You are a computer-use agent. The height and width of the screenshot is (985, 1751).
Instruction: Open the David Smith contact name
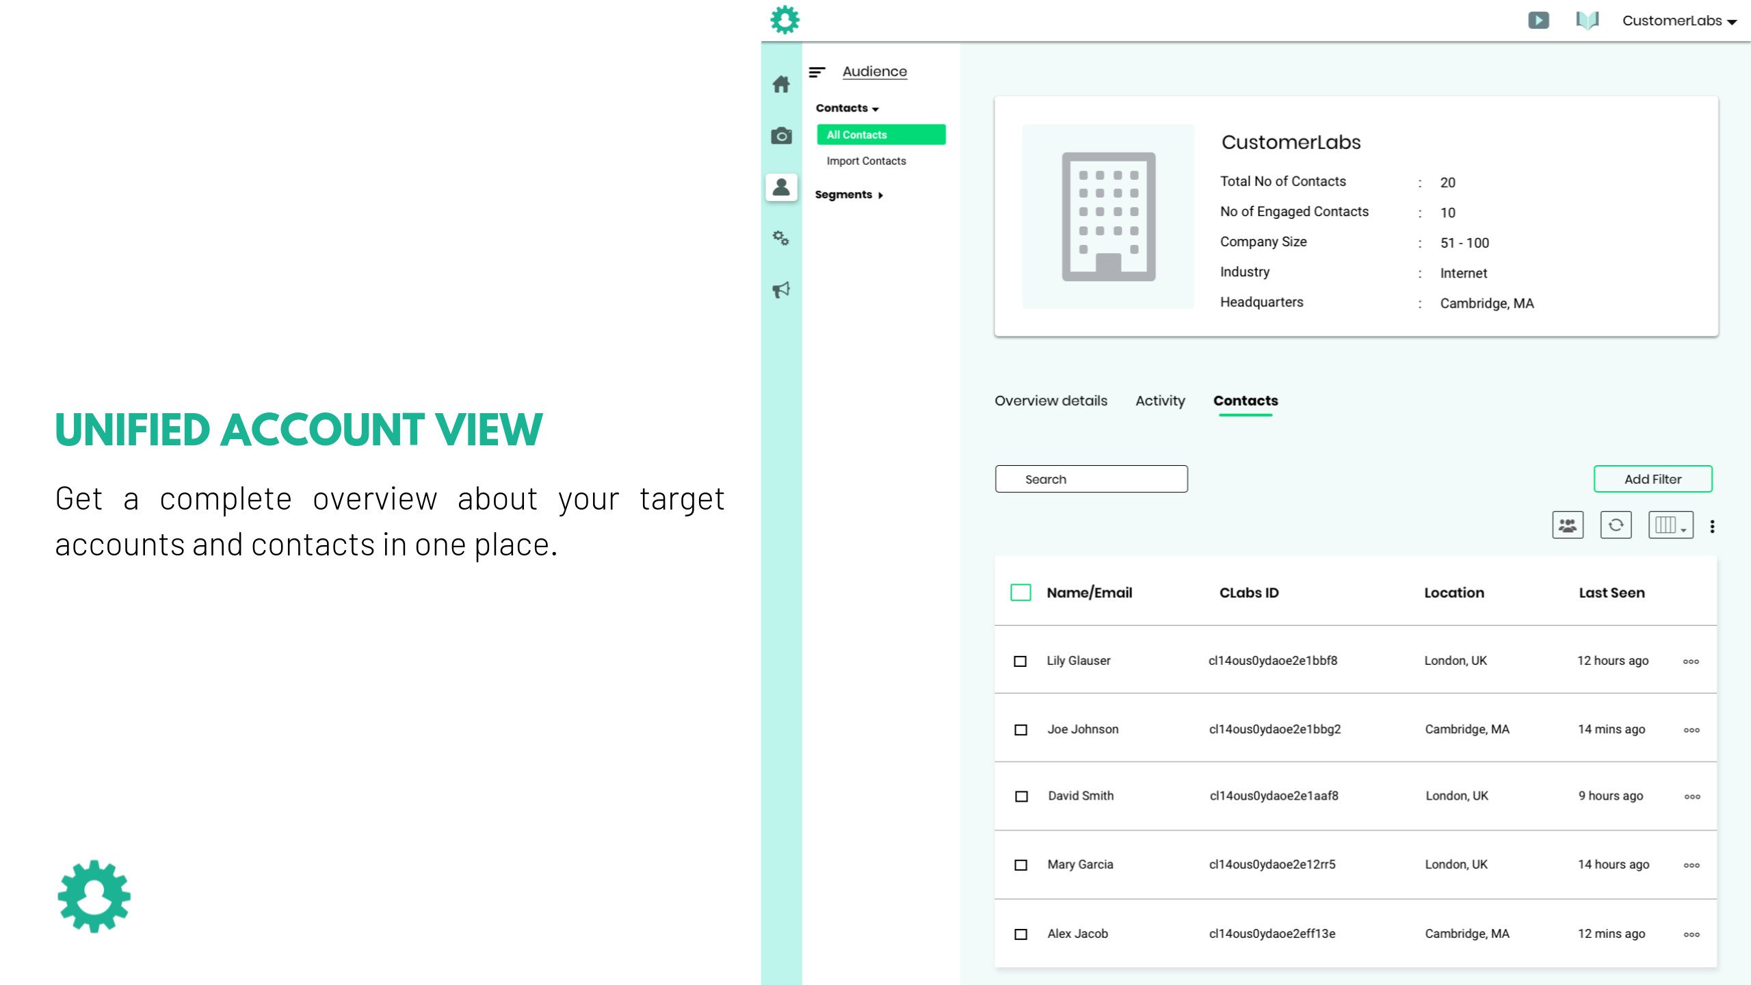[1081, 796]
